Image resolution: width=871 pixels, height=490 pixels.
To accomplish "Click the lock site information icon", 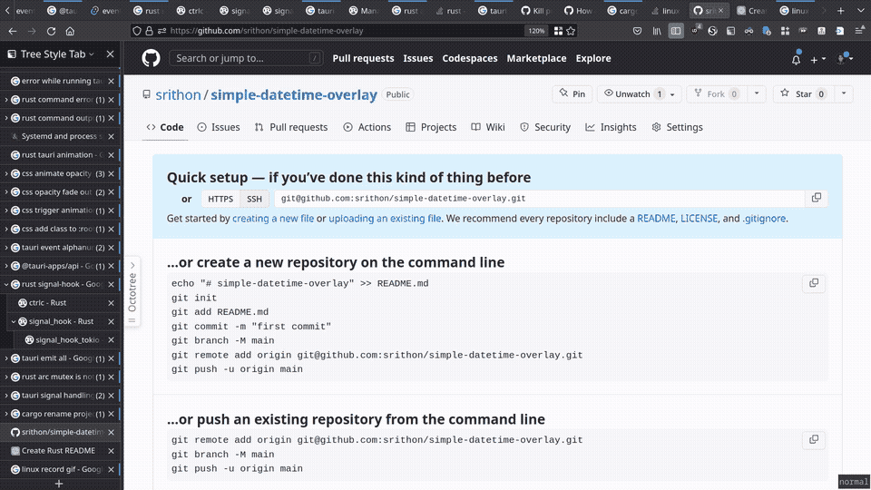I will point(149,31).
